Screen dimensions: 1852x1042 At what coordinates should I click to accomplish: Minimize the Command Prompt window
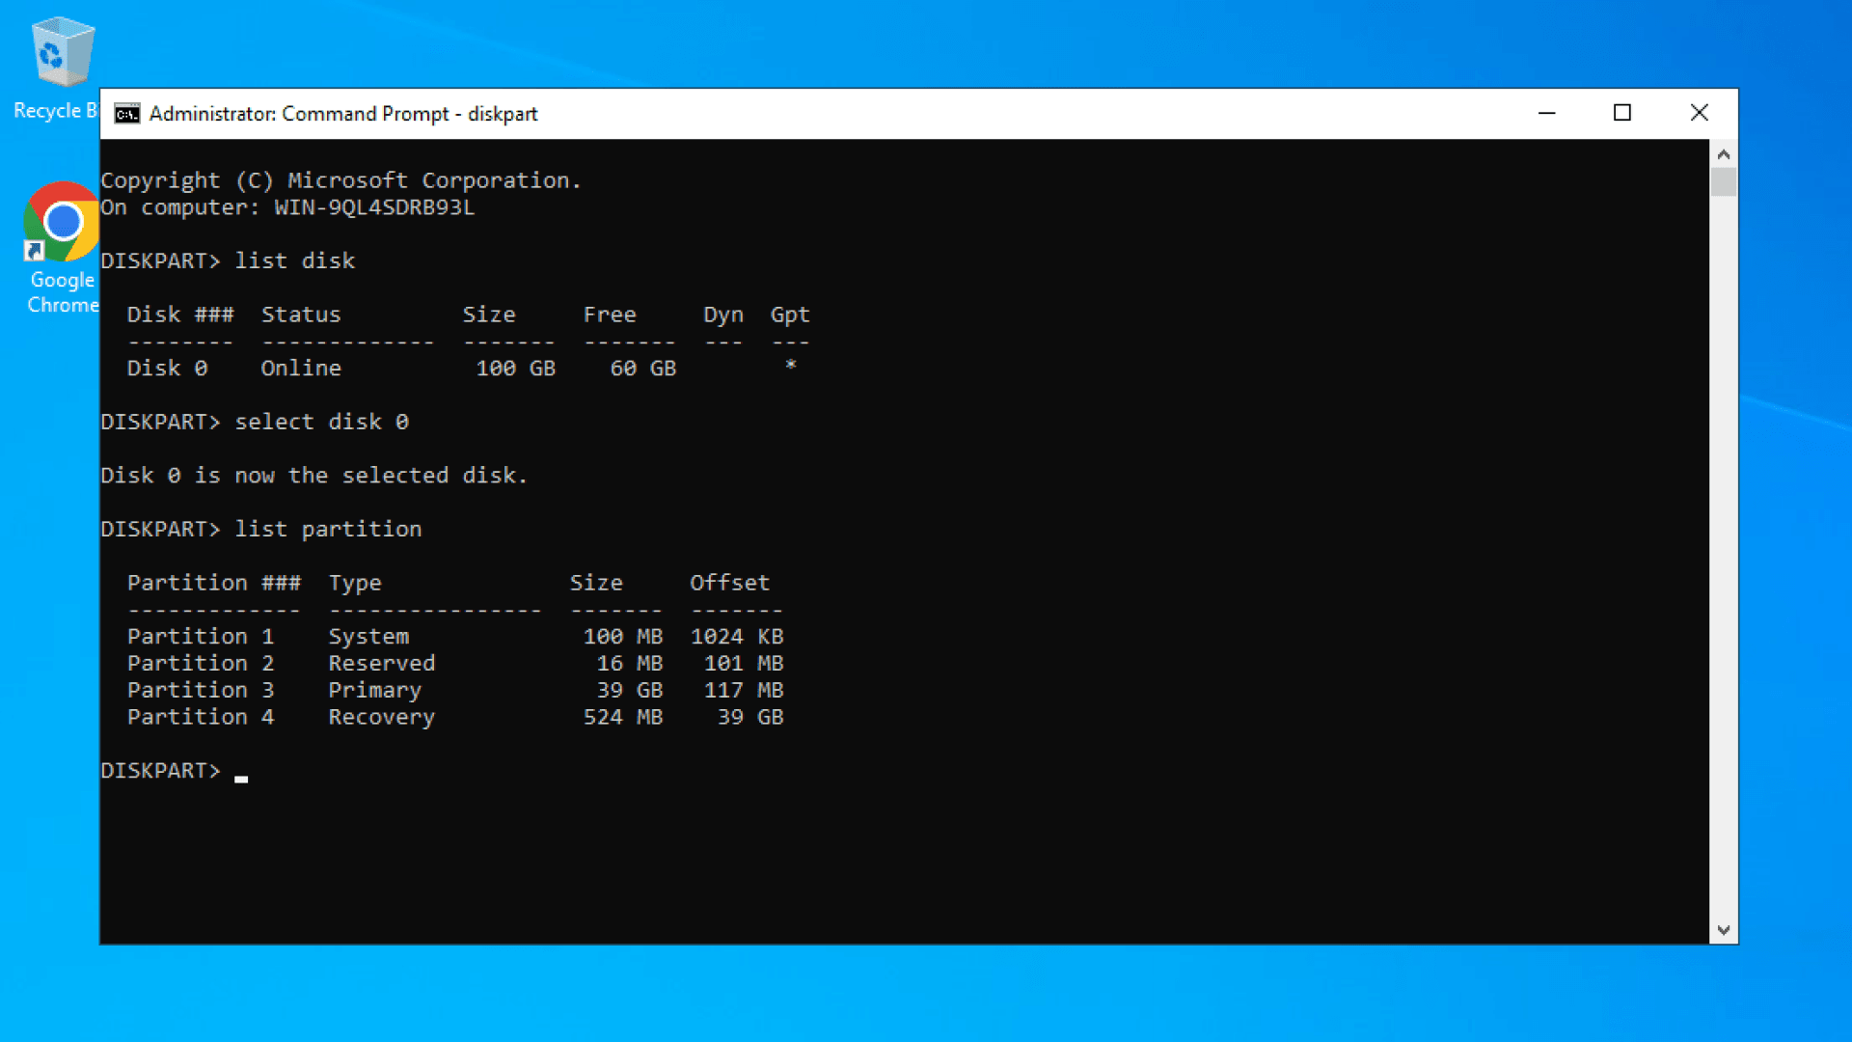[1546, 113]
